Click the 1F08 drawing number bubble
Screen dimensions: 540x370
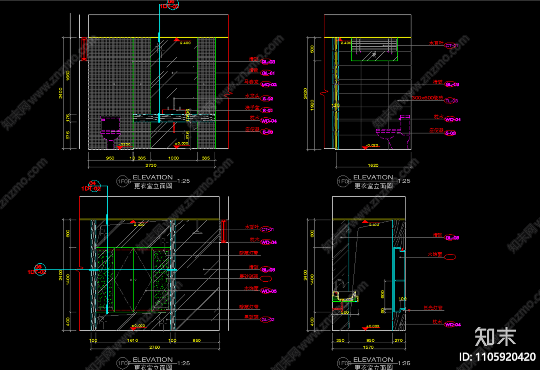(x=343, y=363)
